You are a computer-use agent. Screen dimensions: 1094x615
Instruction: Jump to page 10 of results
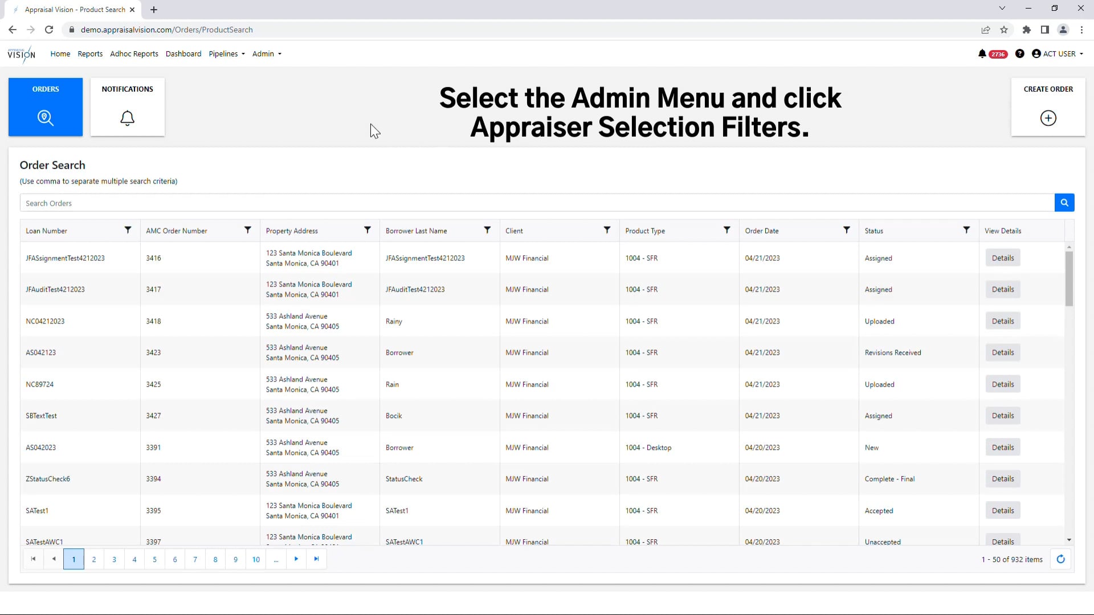point(256,559)
